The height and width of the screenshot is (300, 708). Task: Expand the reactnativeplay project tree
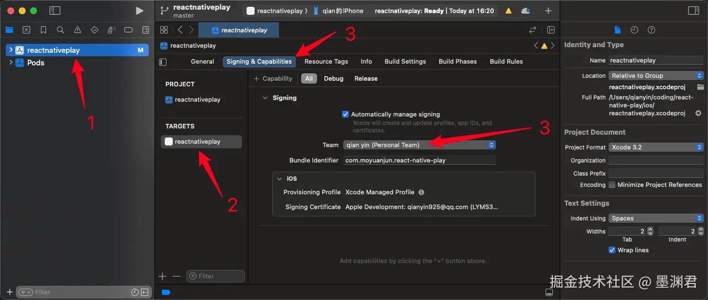pyautogui.click(x=11, y=50)
